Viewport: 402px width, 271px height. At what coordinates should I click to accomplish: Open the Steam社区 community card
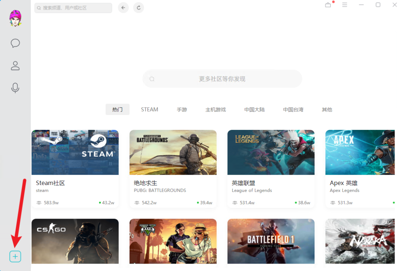[x=75, y=169]
